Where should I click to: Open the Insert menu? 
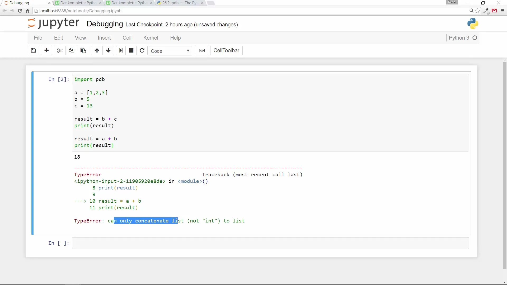pos(104,38)
